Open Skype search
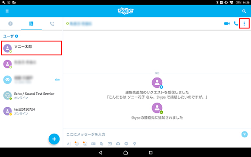 tap(244, 11)
